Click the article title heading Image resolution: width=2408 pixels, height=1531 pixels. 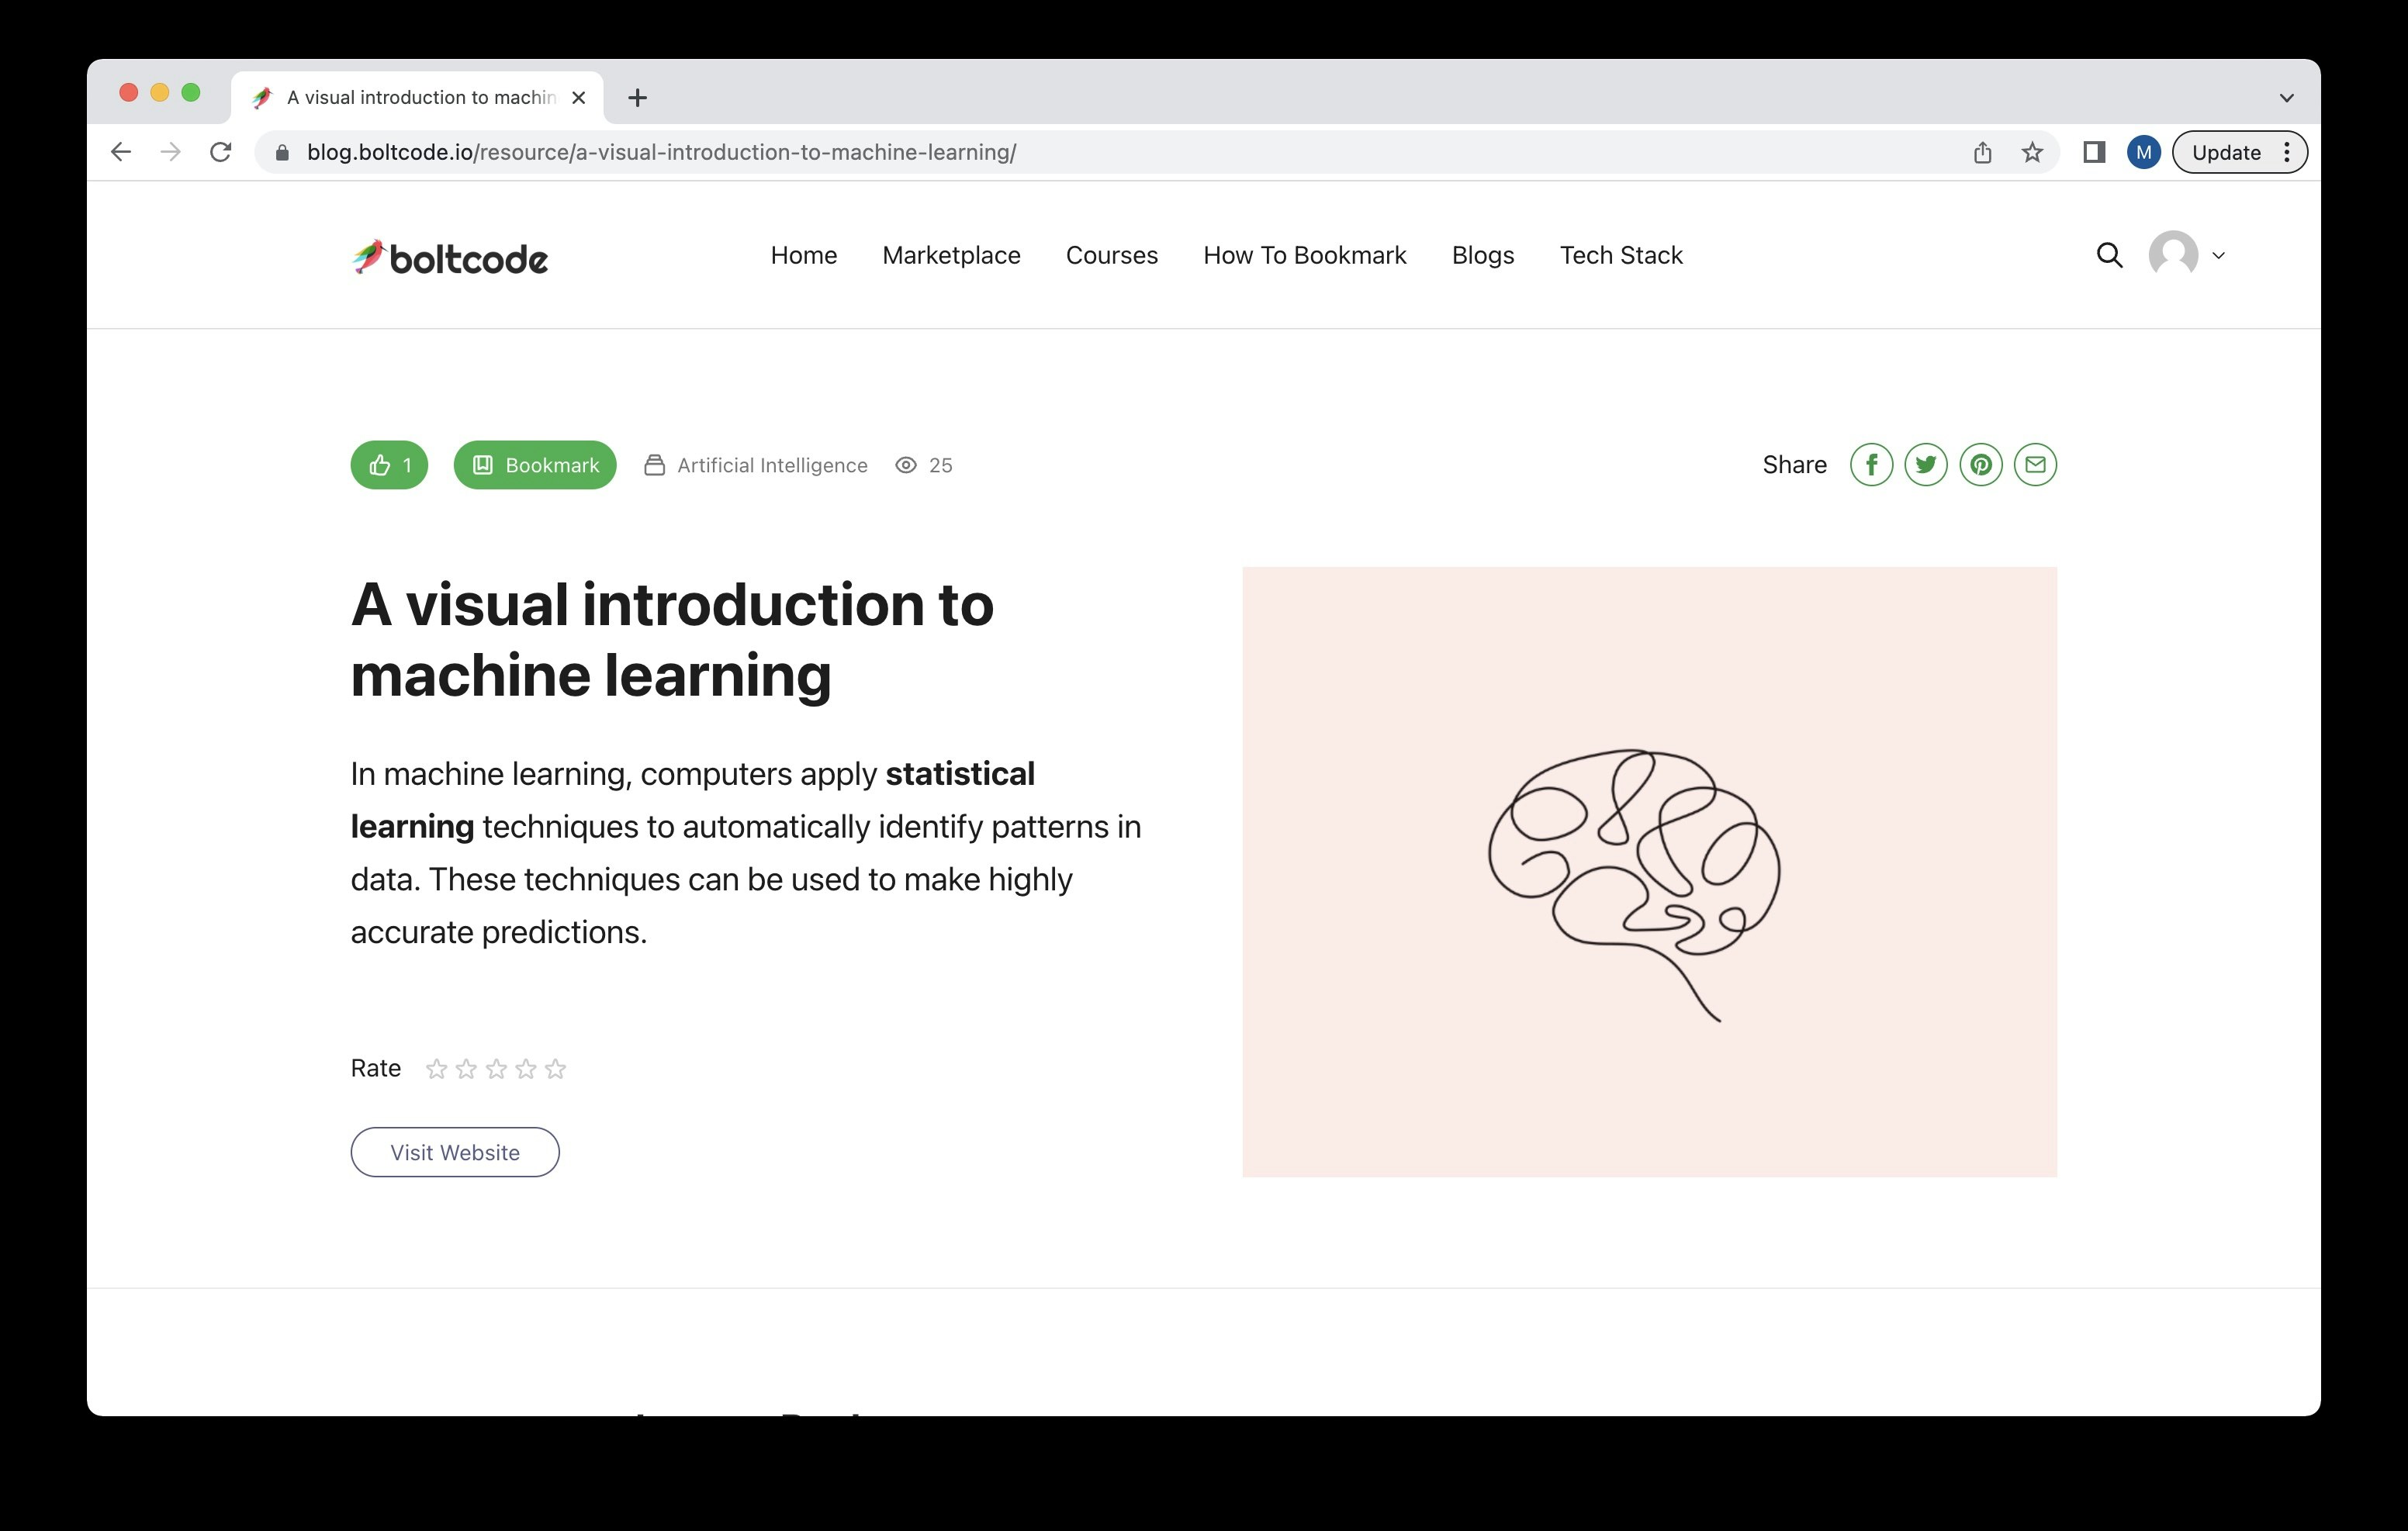672,639
